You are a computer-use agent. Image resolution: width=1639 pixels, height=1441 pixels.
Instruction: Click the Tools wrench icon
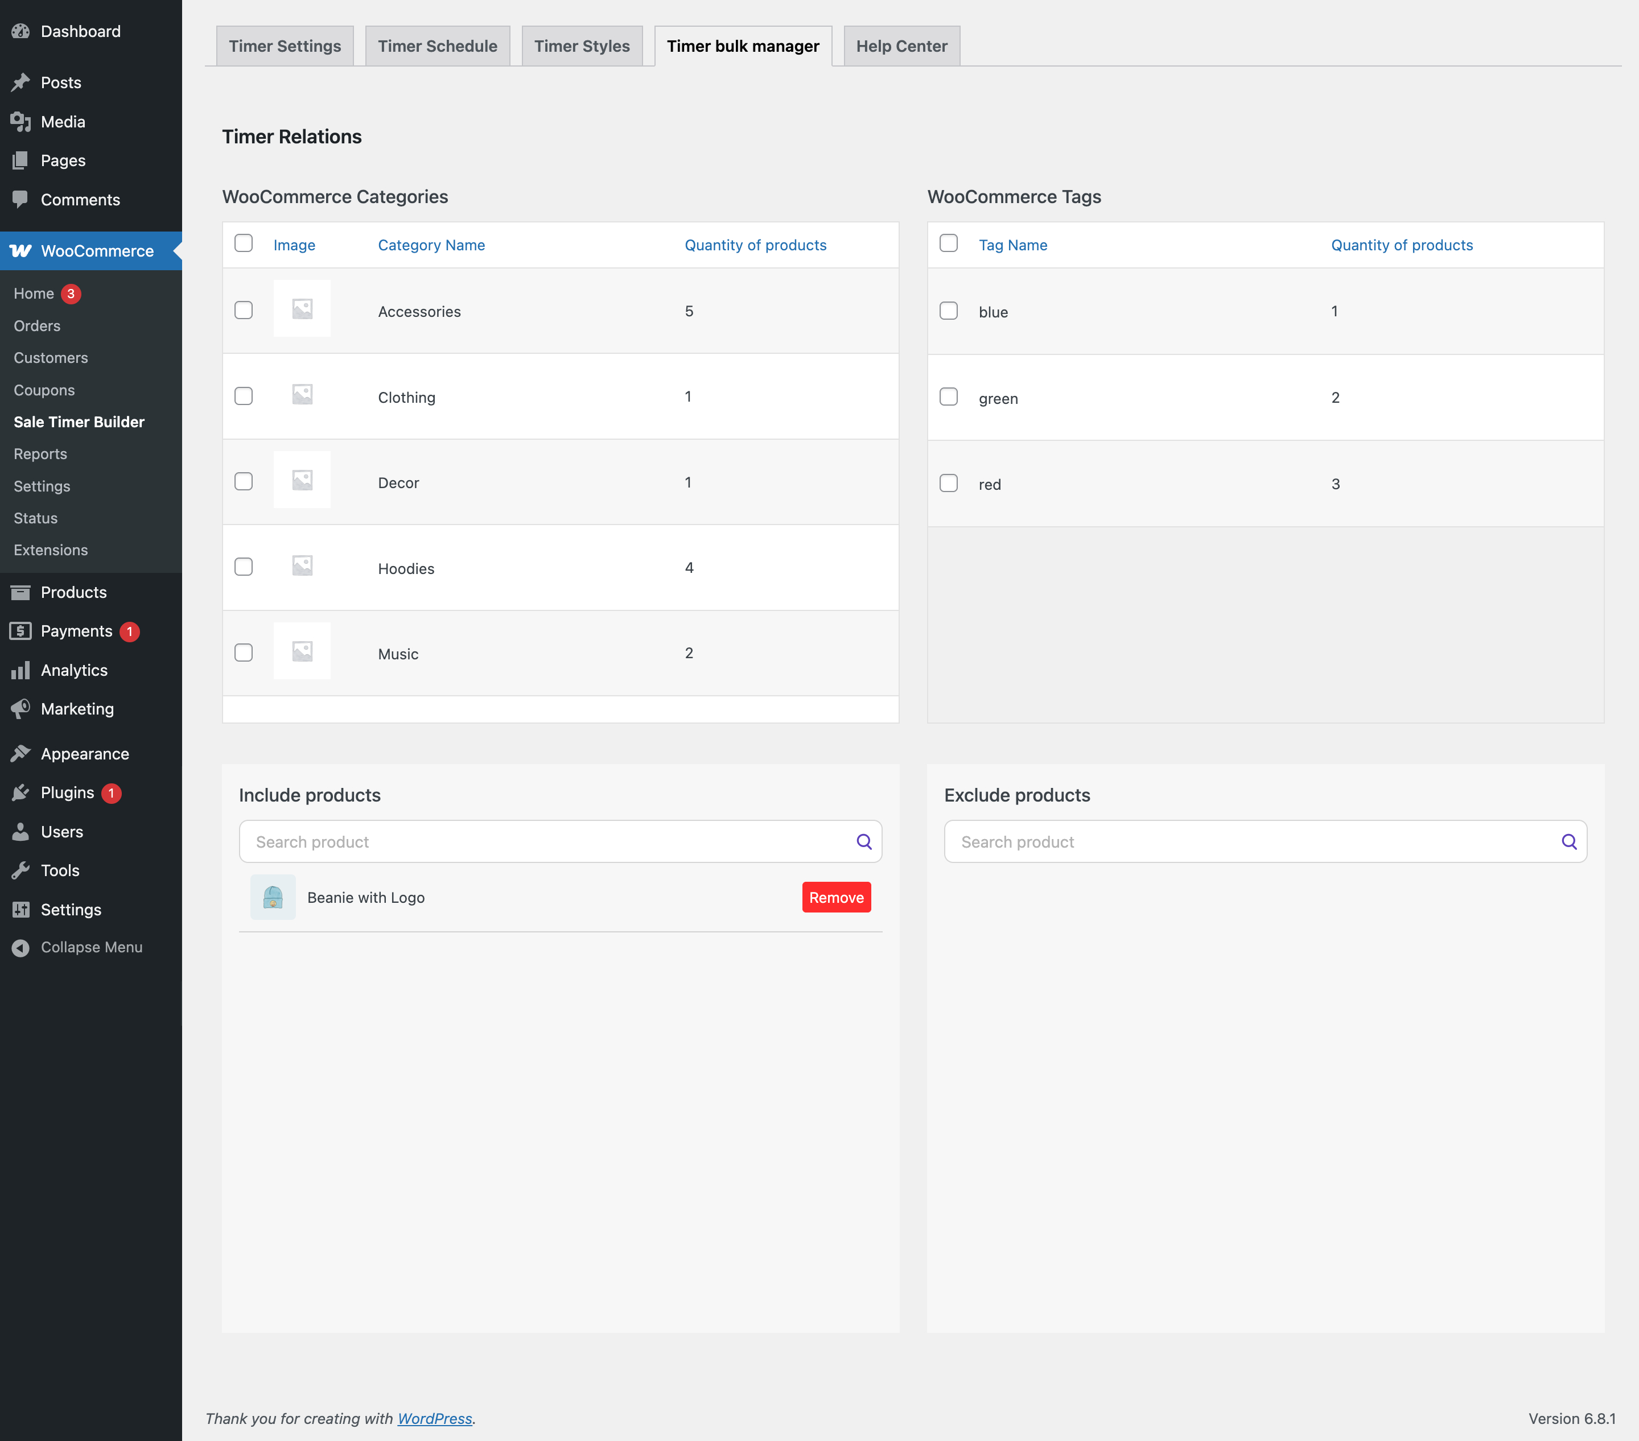[21, 870]
